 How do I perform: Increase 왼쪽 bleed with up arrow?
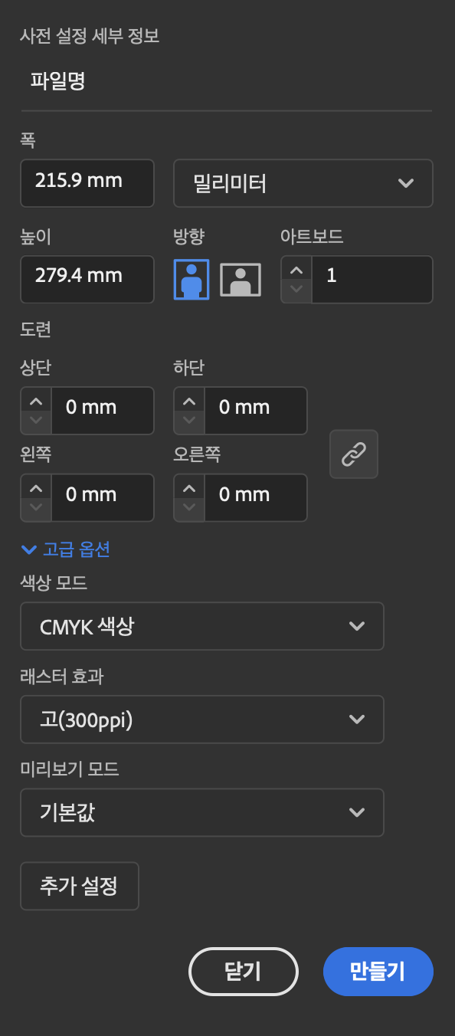click(x=36, y=487)
